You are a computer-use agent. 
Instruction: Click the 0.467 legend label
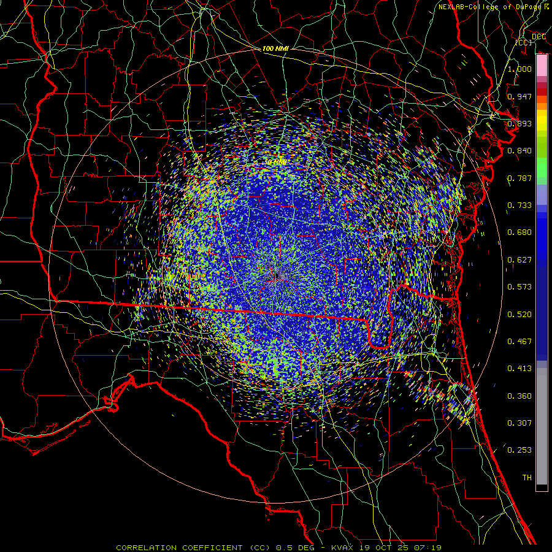tap(519, 341)
